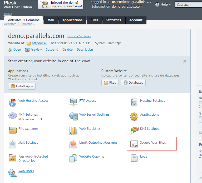This screenshot has width=202, height=183.
Task: Open the Web Statistics link
Action: 90,129
